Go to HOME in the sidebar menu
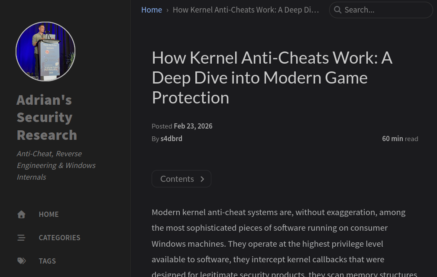The image size is (437, 277). click(x=49, y=214)
